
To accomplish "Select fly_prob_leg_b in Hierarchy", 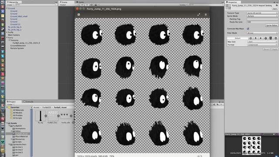I will (14, 27).
